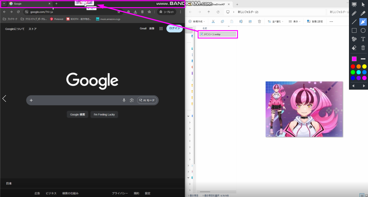Select the メインシーン.webp file
Viewport: 368px width, 197px height.
pos(218,34)
